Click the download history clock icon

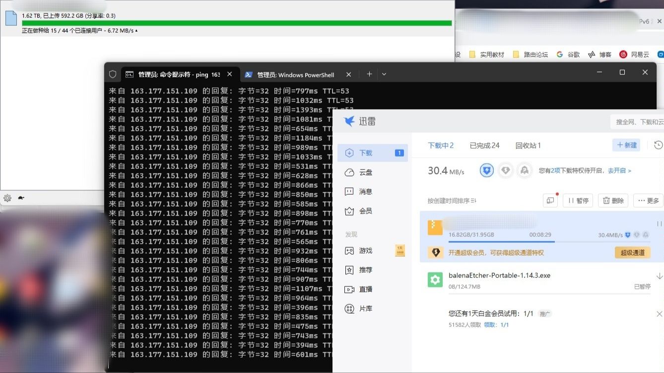point(658,145)
